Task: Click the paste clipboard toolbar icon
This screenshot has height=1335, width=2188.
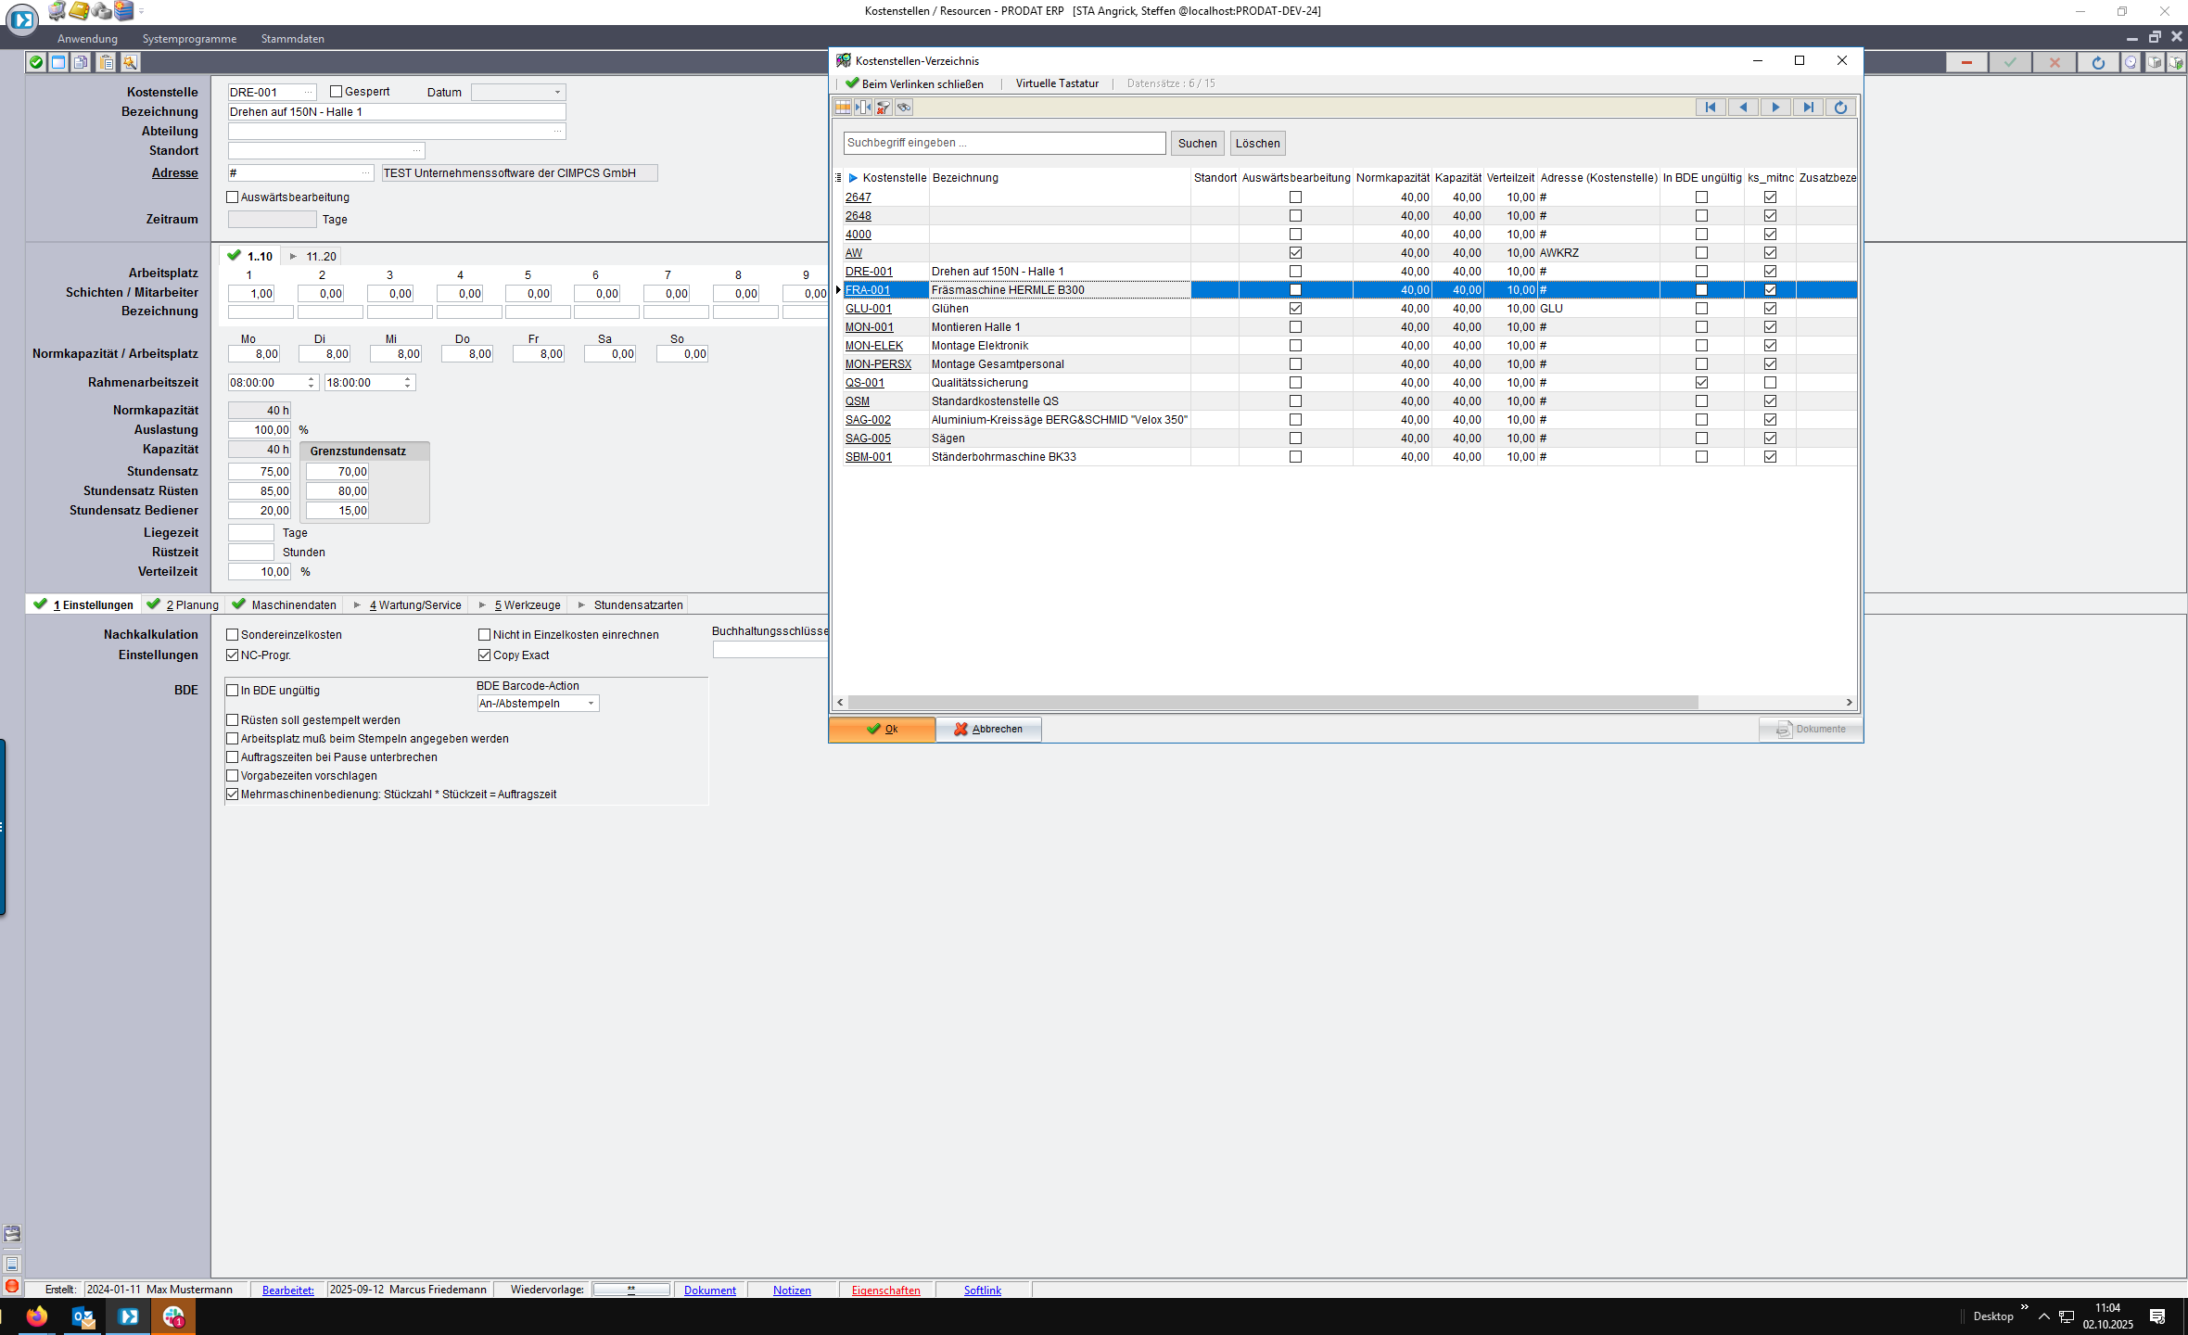Action: 107,62
